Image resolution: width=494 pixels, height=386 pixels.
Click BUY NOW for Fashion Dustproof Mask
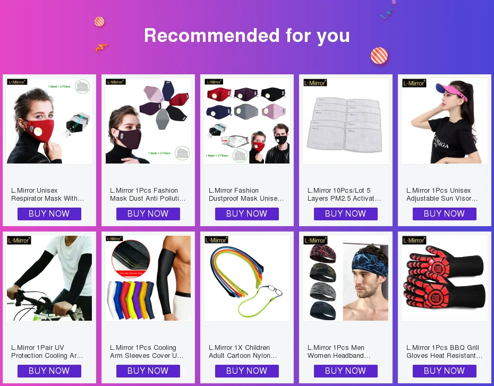click(x=246, y=214)
